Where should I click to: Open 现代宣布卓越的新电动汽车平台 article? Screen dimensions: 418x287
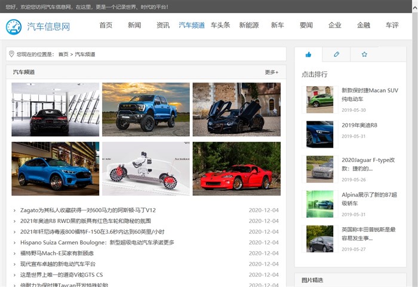(58, 264)
